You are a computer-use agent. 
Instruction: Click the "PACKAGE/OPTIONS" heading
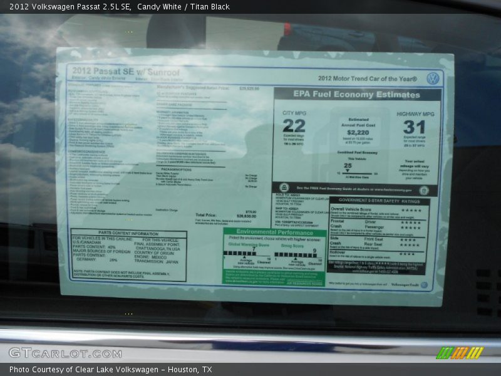pos(177,169)
